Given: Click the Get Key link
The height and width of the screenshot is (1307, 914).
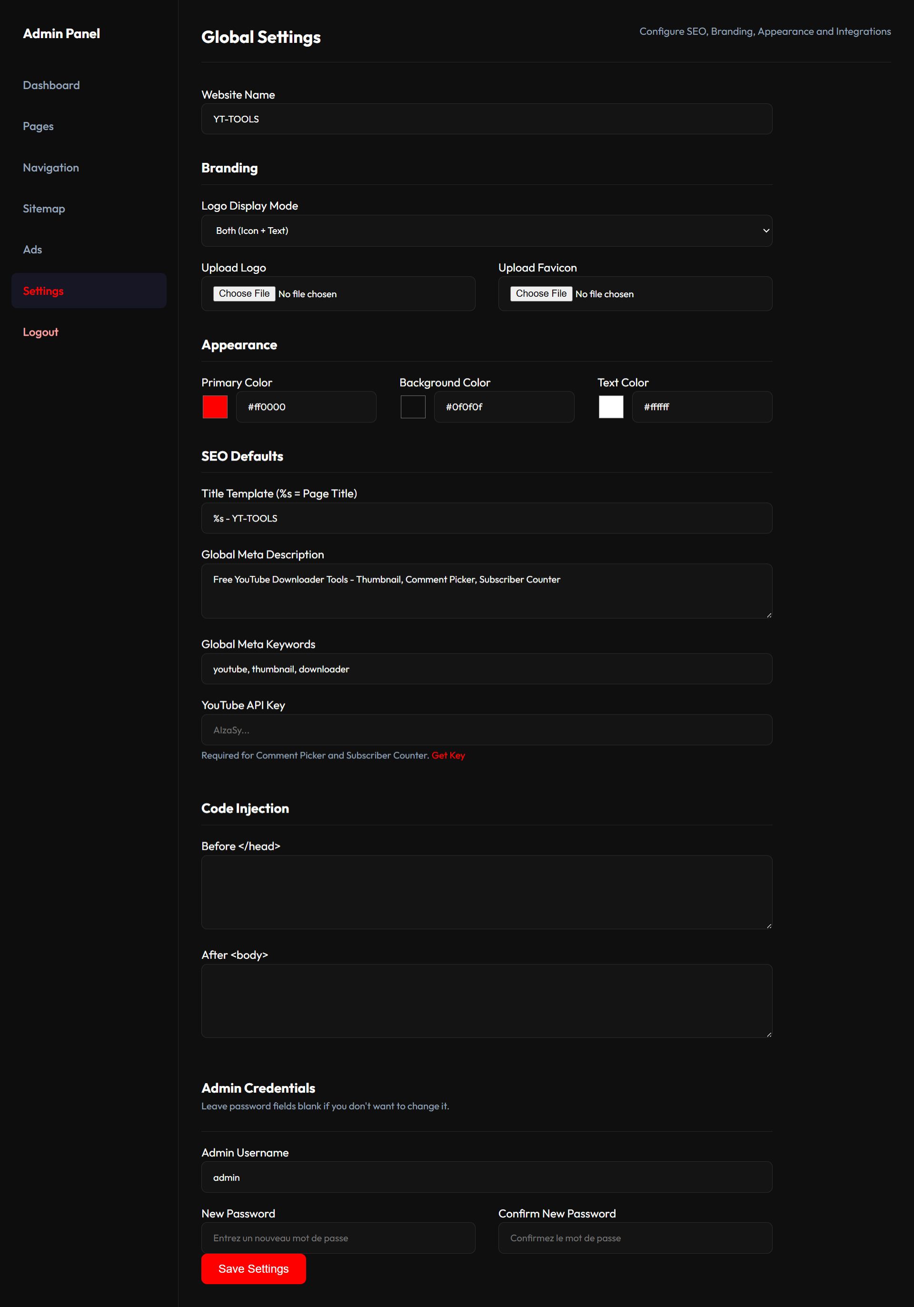Looking at the screenshot, I should point(448,755).
